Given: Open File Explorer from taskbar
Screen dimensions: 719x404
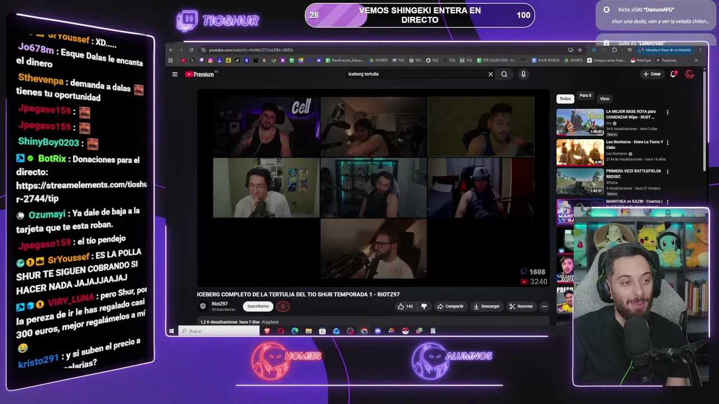Looking at the screenshot, I should click(x=308, y=331).
